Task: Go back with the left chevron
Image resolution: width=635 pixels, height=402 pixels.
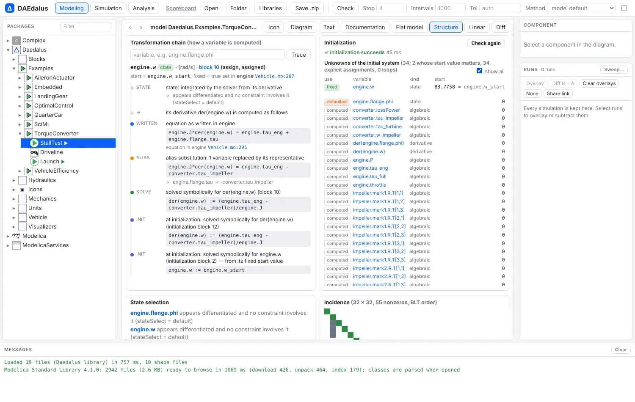Action: coord(130,28)
